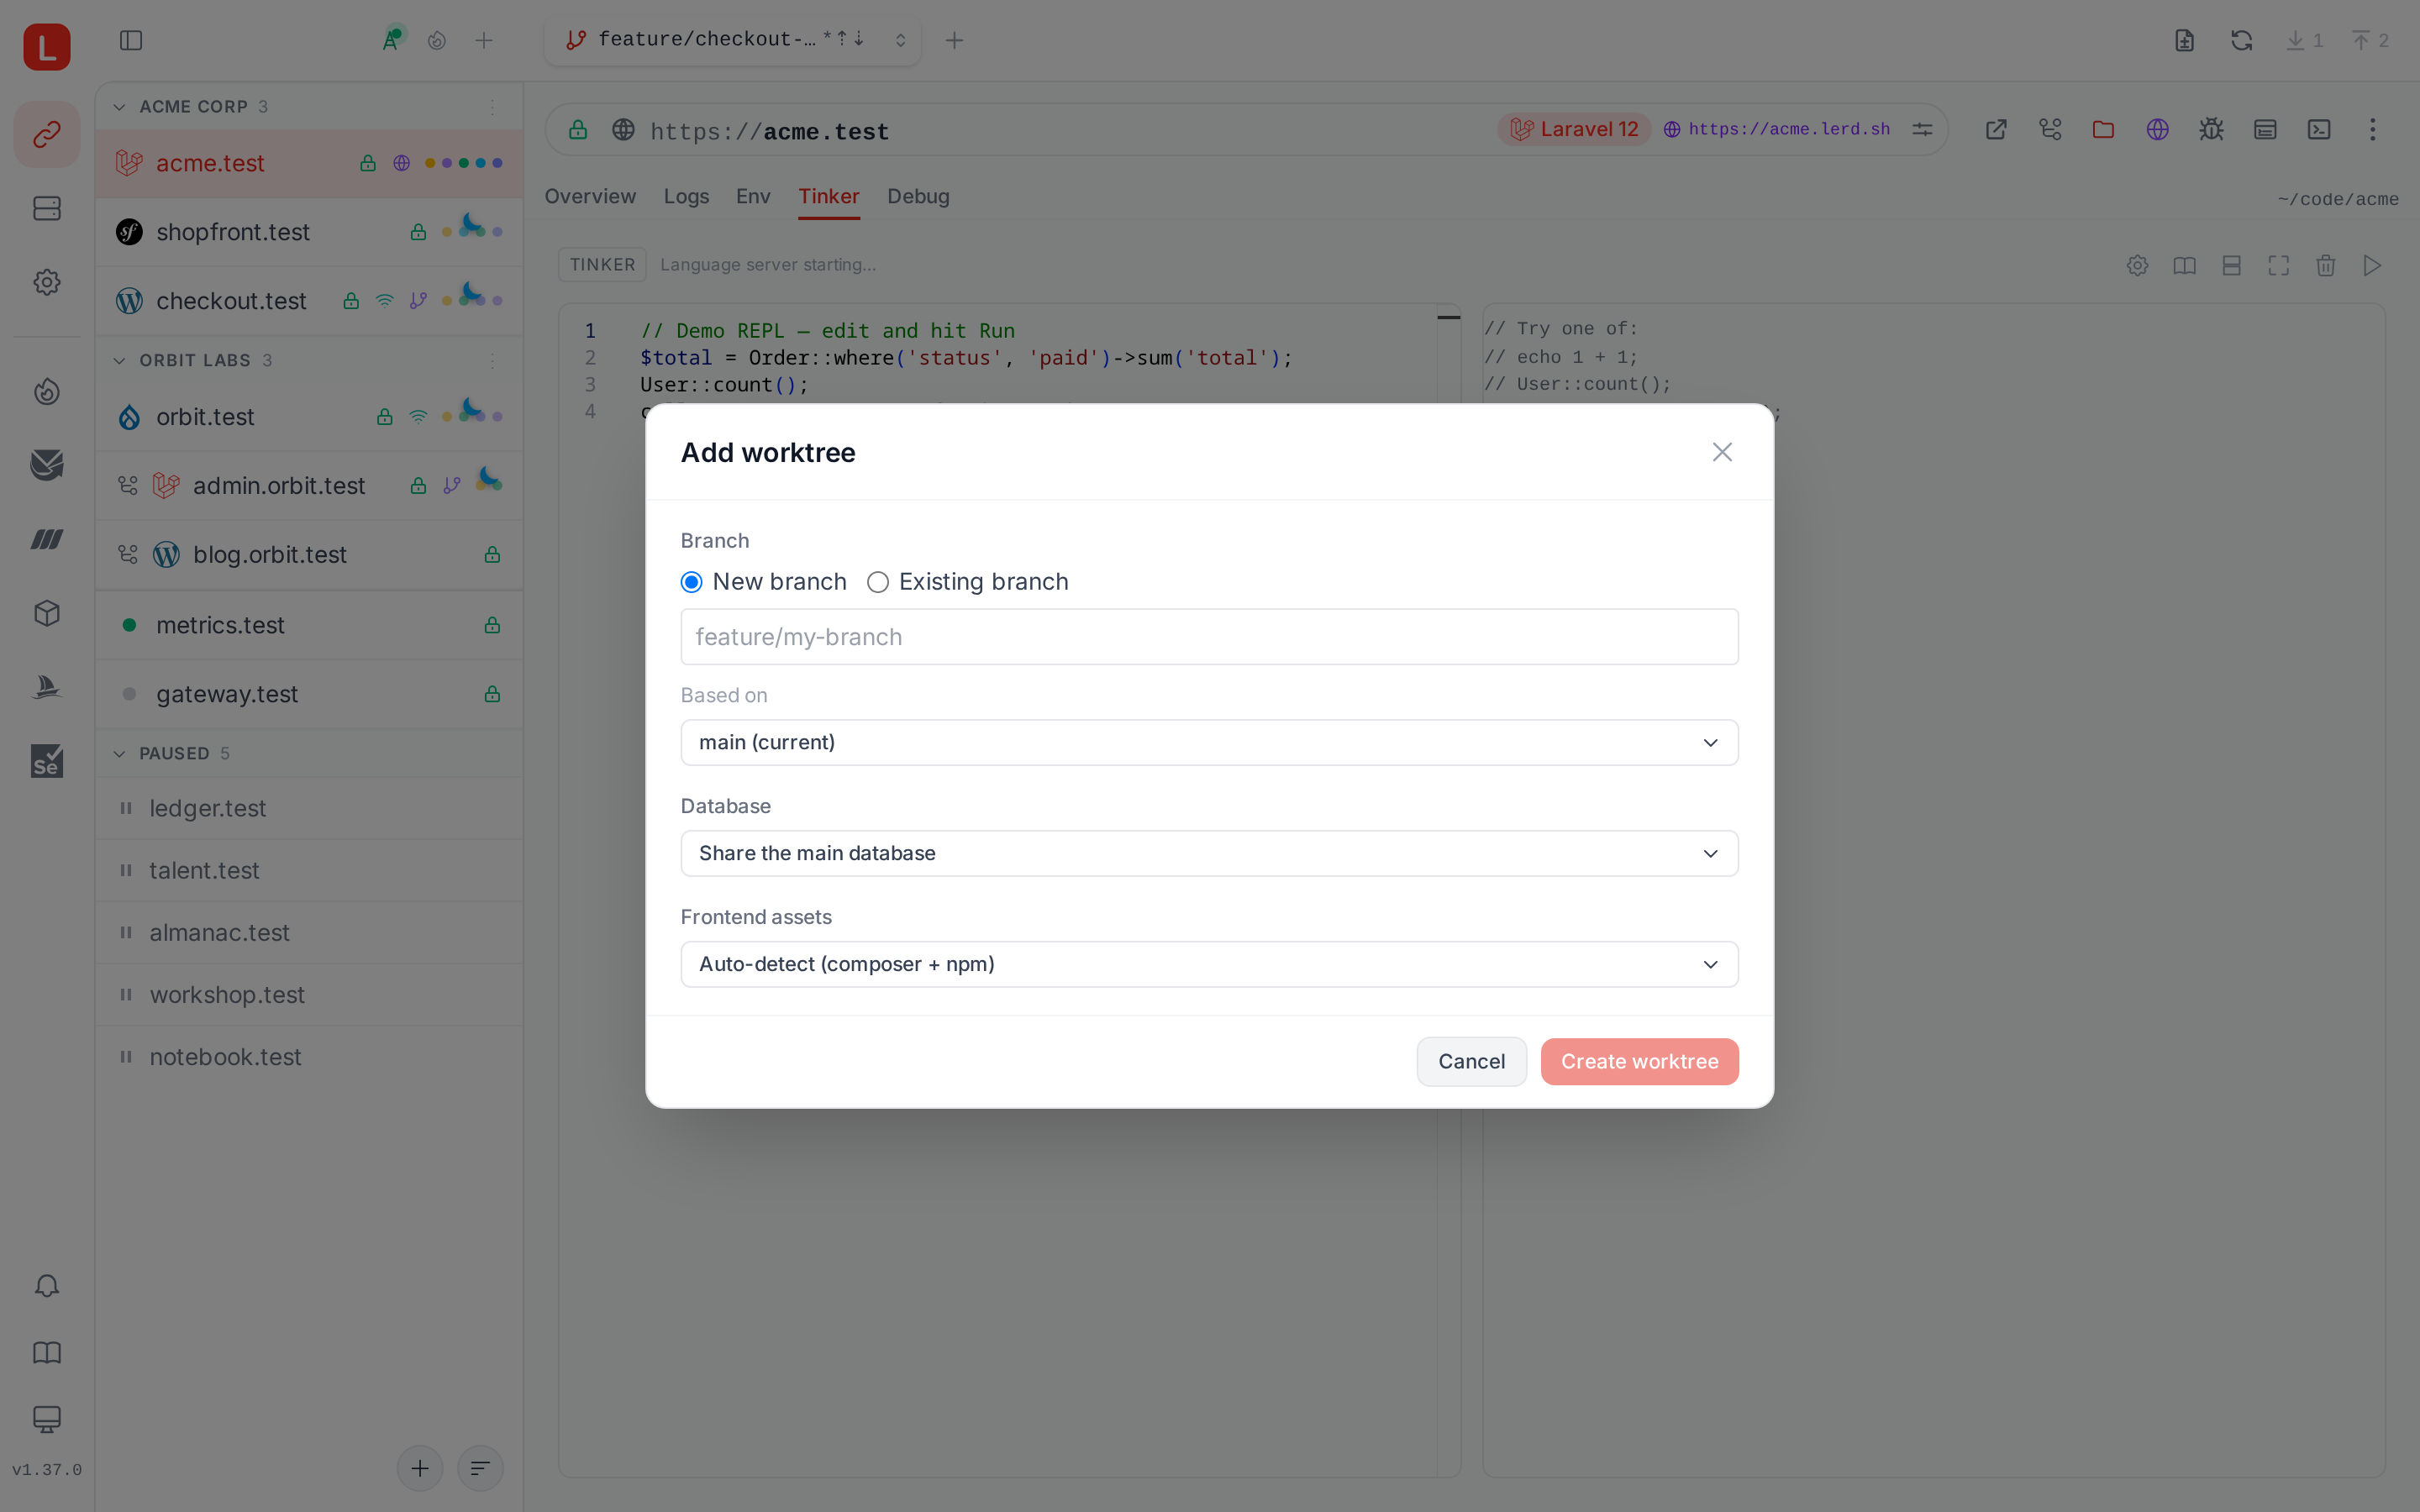Click the open in browser icon
The width and height of the screenshot is (2420, 1512).
(1996, 129)
